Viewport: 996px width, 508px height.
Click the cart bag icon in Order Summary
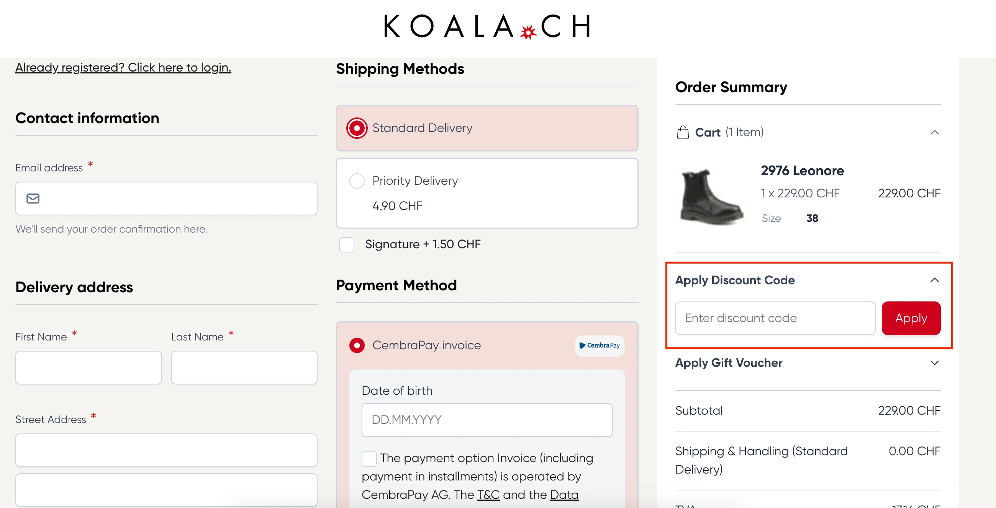tap(683, 132)
